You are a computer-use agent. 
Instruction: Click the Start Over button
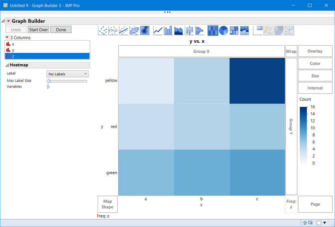coord(39,30)
